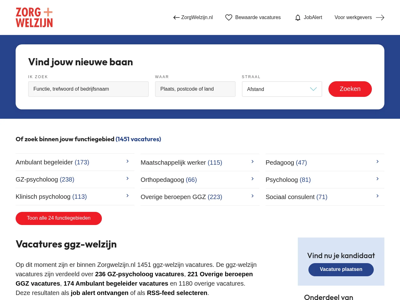Click the chevron on the Sociaal consulent row
This screenshot has height=300, width=400.
click(377, 196)
